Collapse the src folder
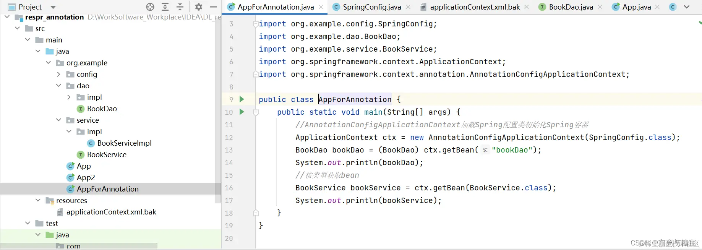Image resolution: width=702 pixels, height=250 pixels. tap(17, 28)
